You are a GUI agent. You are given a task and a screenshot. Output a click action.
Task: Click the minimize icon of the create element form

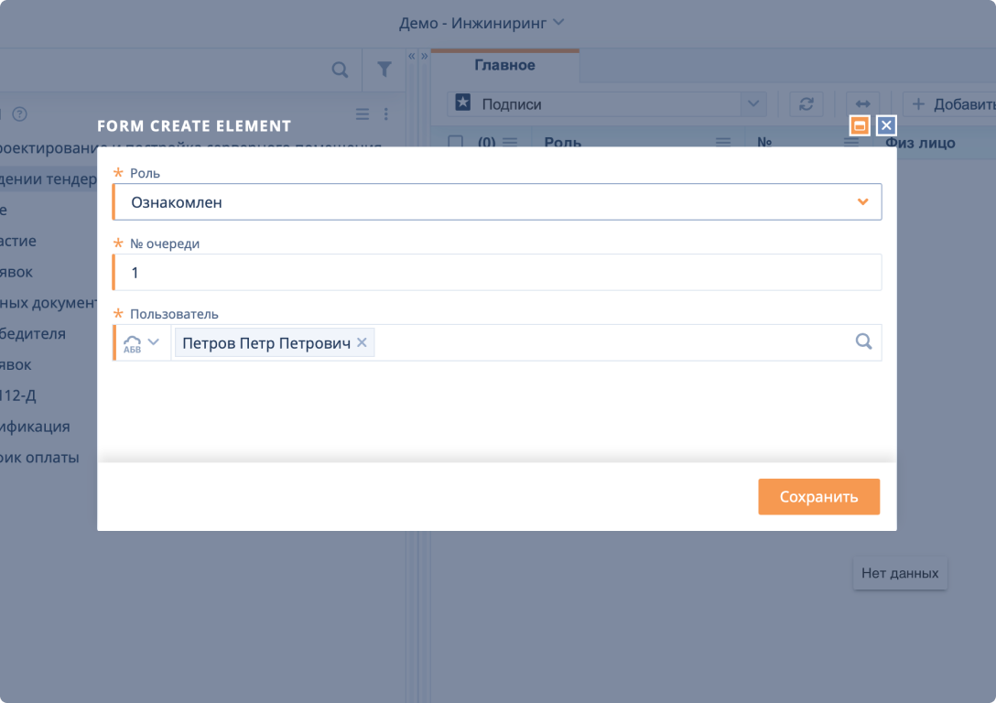[x=859, y=125]
